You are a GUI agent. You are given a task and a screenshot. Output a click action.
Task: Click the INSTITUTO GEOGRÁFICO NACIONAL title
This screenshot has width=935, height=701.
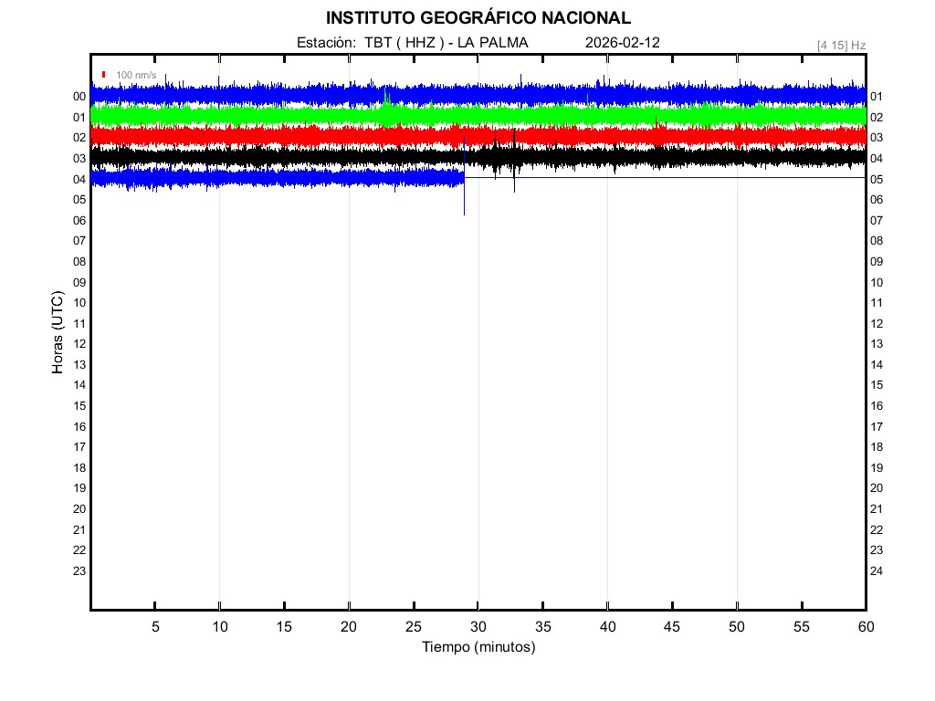click(x=478, y=18)
